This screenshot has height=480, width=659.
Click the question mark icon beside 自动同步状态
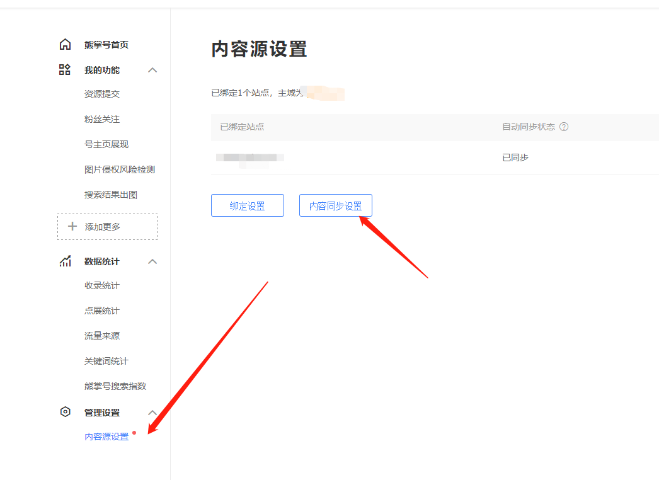564,127
